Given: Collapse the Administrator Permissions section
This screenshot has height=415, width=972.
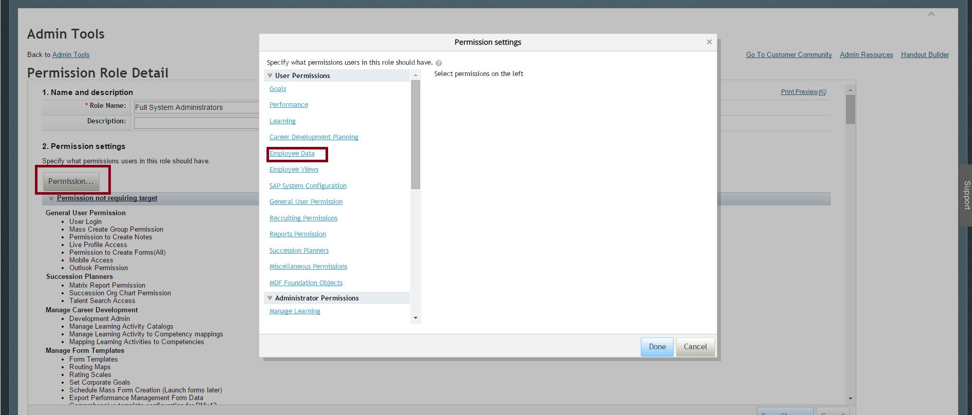Looking at the screenshot, I should pyautogui.click(x=270, y=298).
